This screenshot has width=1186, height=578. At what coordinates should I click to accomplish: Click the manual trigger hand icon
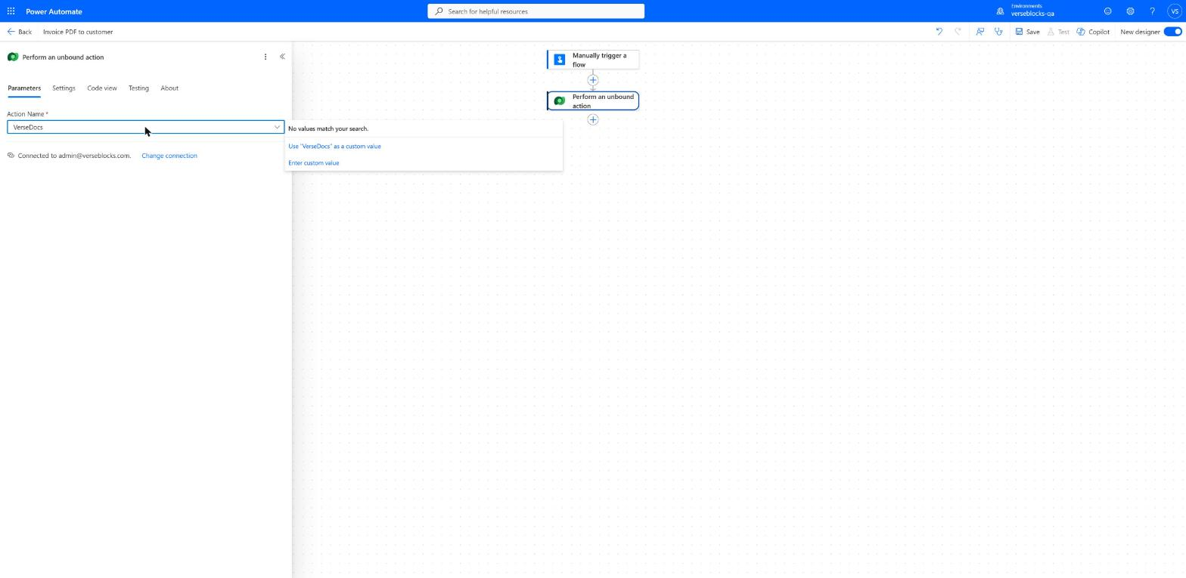560,60
